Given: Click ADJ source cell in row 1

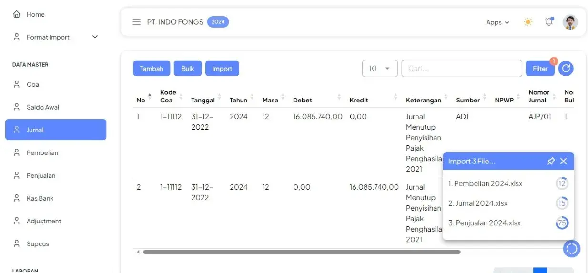Looking at the screenshot, I should point(462,116).
